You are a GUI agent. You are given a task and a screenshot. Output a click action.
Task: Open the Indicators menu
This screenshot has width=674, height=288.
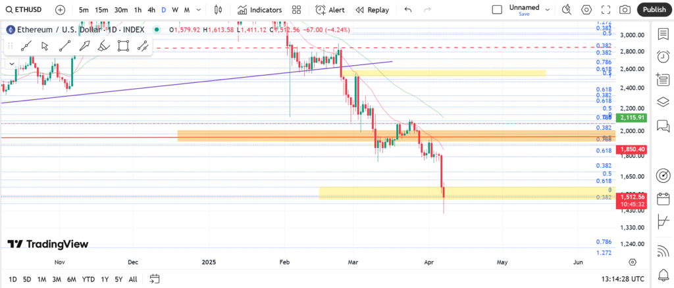click(259, 10)
